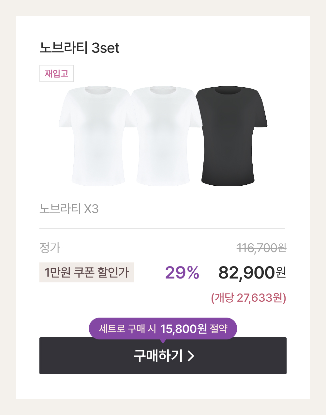Screen dimensions: 326x415
Task: Click the crossed-out 116,700원 original price
Action: 261,248
